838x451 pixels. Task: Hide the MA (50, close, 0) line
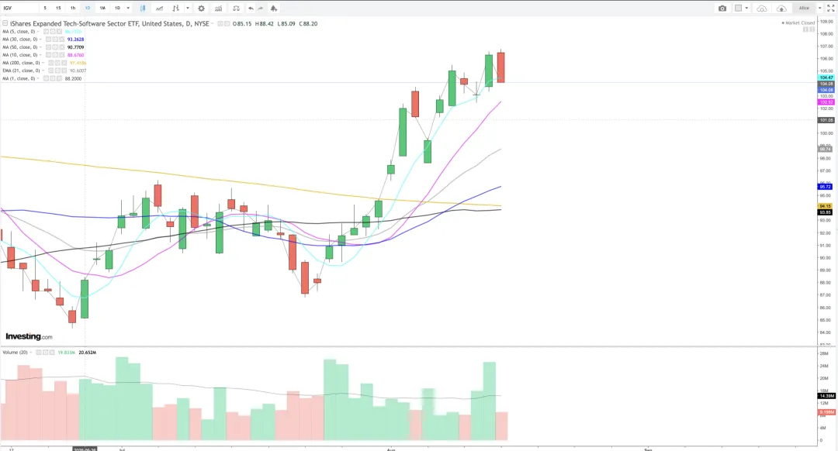tap(48, 47)
